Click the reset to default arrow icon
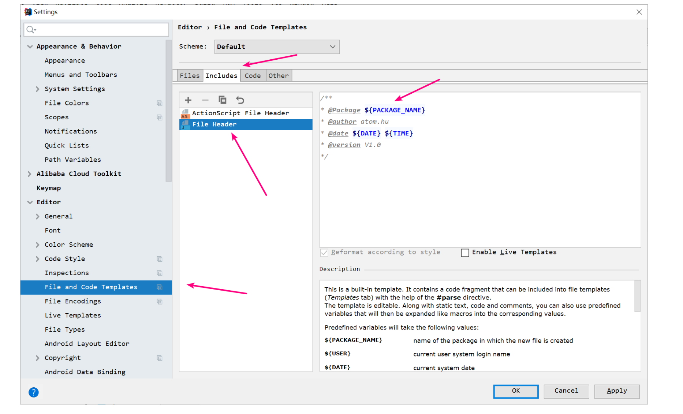 point(240,100)
